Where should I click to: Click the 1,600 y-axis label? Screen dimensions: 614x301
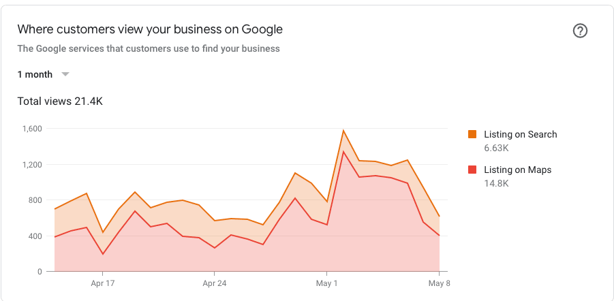click(32, 129)
